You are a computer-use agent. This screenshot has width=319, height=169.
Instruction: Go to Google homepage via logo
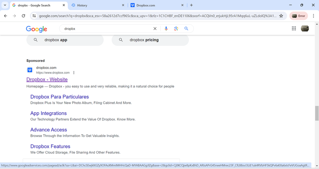pyautogui.click(x=36, y=29)
